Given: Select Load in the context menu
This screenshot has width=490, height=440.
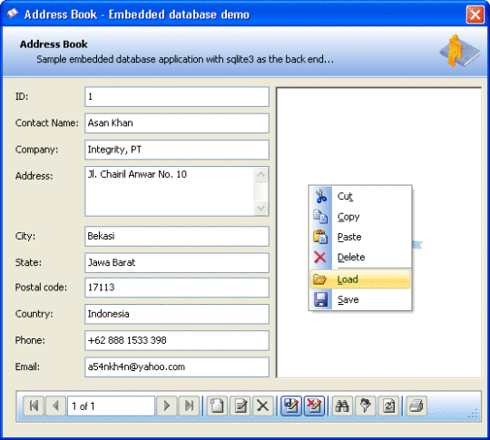Looking at the screenshot, I should click(x=360, y=279).
